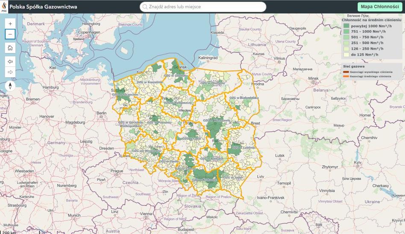Click the '126 - 250 Nm³/h' legend swatch
This screenshot has height=234, width=405.
[x=346, y=49]
